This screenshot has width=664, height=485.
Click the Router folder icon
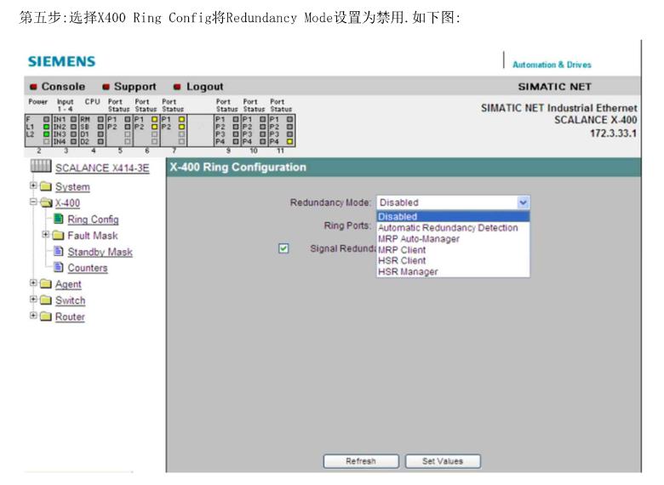(x=44, y=317)
